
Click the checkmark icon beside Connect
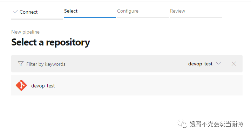[x=15, y=12]
